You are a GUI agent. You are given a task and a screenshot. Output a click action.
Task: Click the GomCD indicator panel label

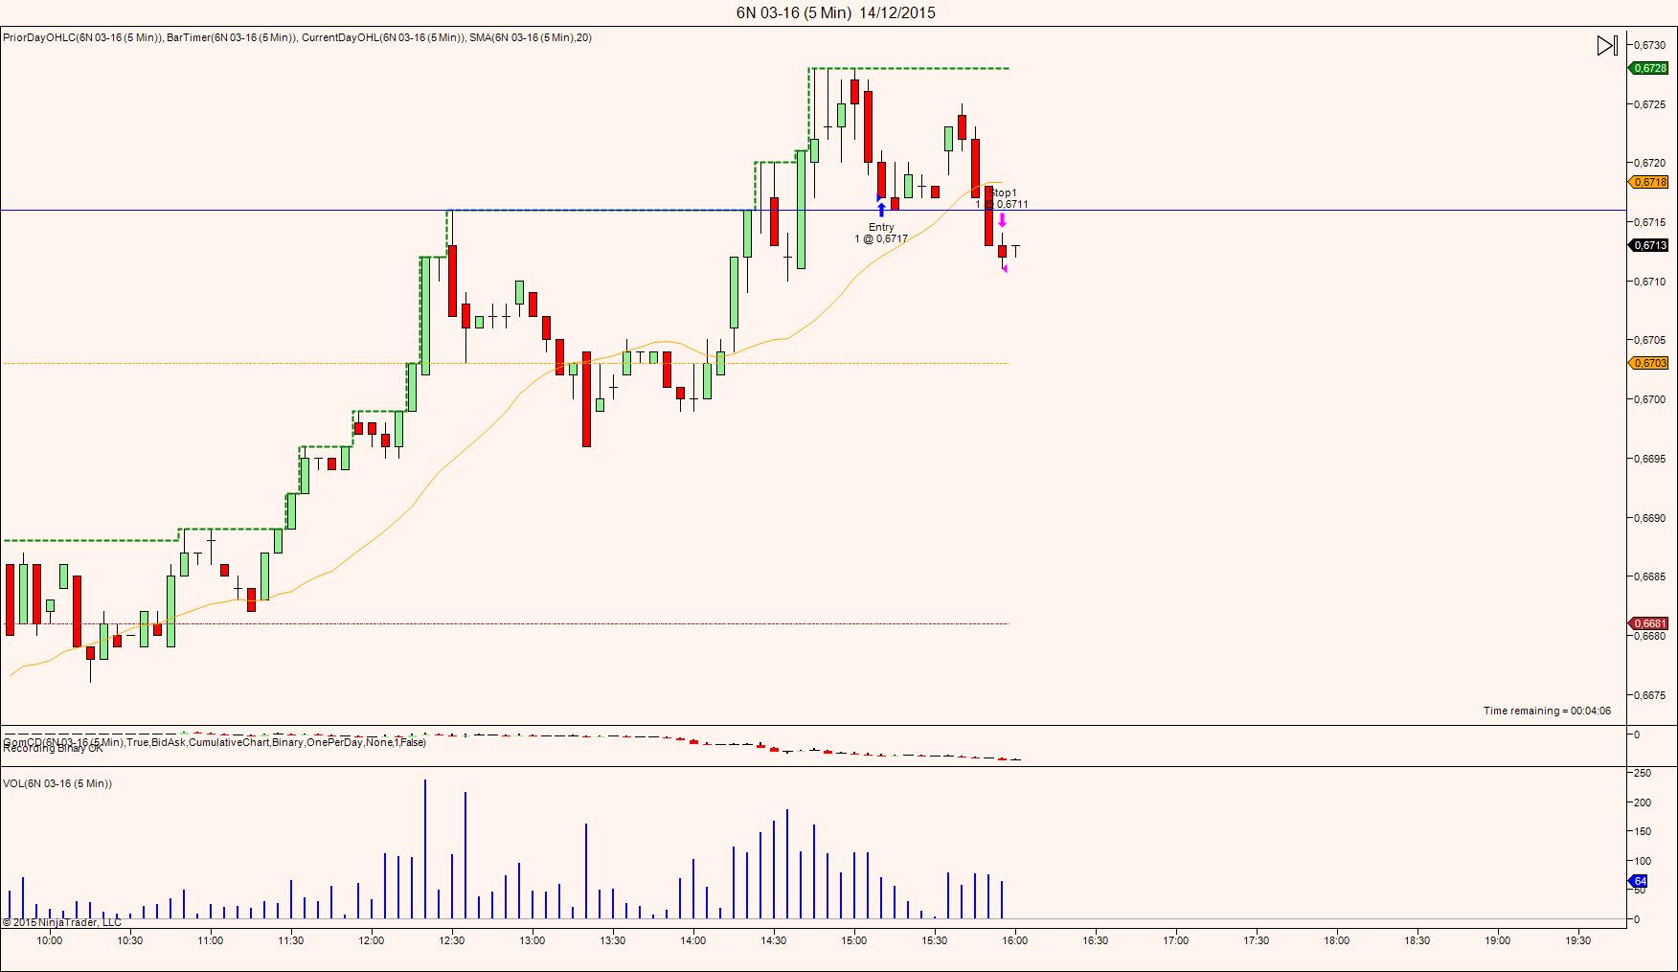tap(215, 742)
